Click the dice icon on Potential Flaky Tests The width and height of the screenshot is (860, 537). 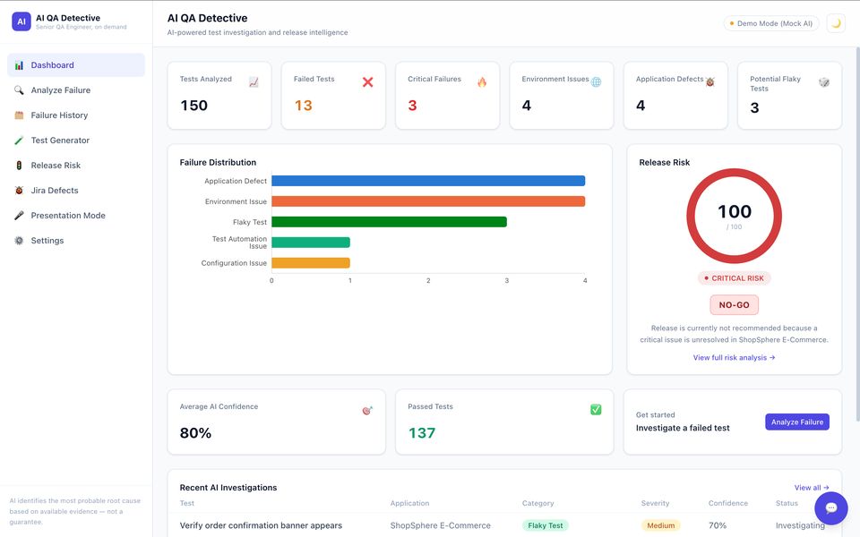click(824, 82)
